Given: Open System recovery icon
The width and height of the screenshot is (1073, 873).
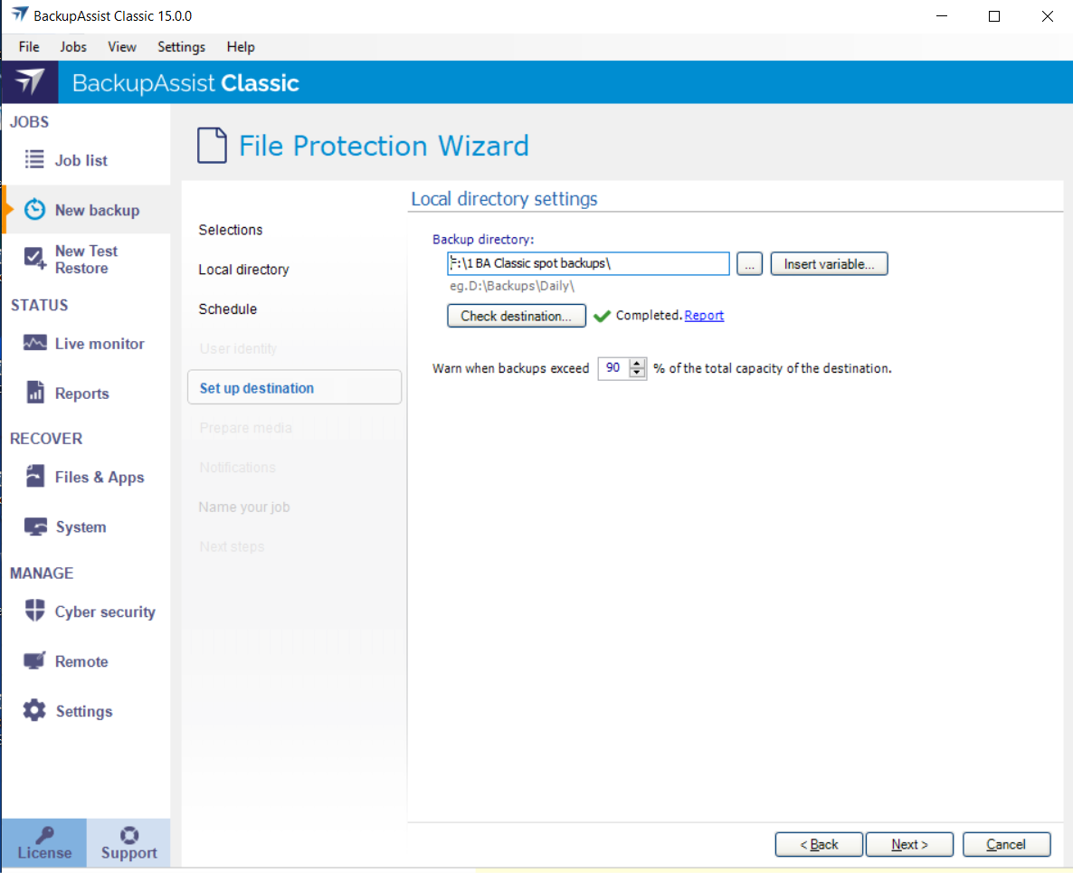Looking at the screenshot, I should click(x=34, y=527).
